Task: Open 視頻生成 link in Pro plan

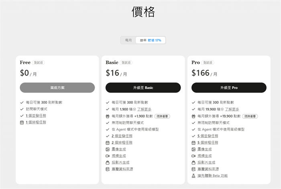Action: 204,156
